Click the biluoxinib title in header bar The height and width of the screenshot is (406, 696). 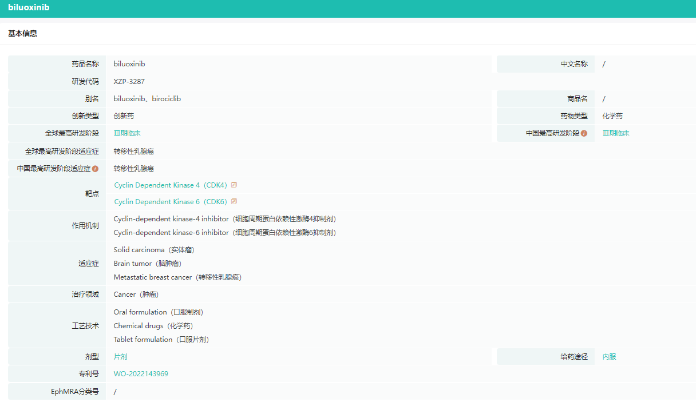pos(29,7)
